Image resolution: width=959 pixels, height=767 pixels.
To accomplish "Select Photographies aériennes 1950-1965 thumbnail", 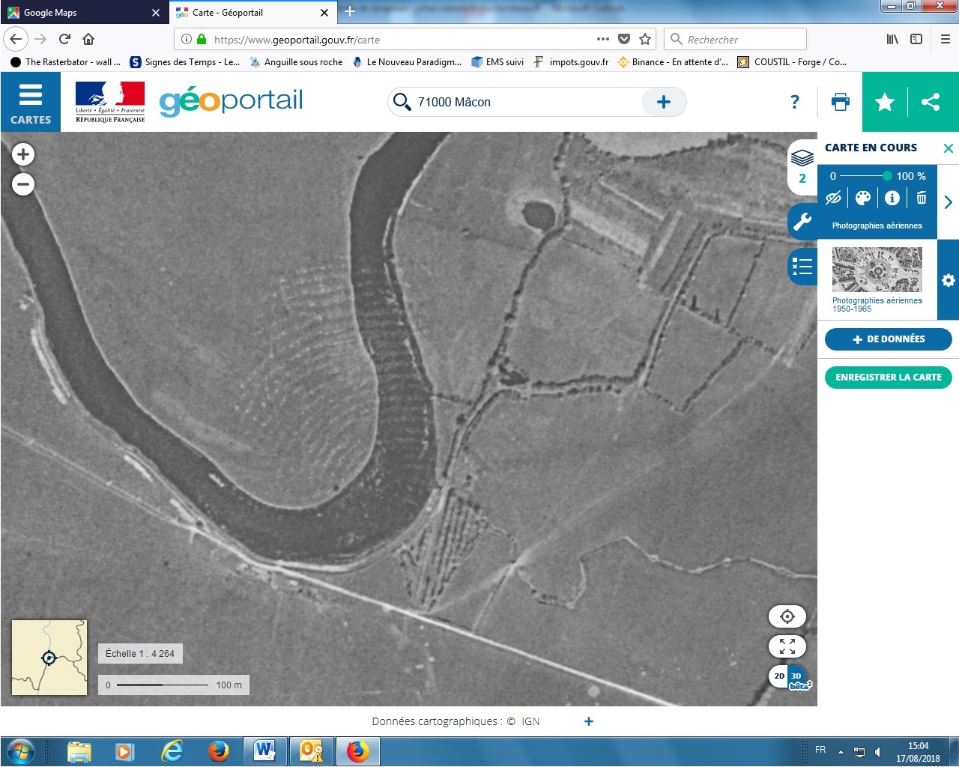I will pos(877,270).
